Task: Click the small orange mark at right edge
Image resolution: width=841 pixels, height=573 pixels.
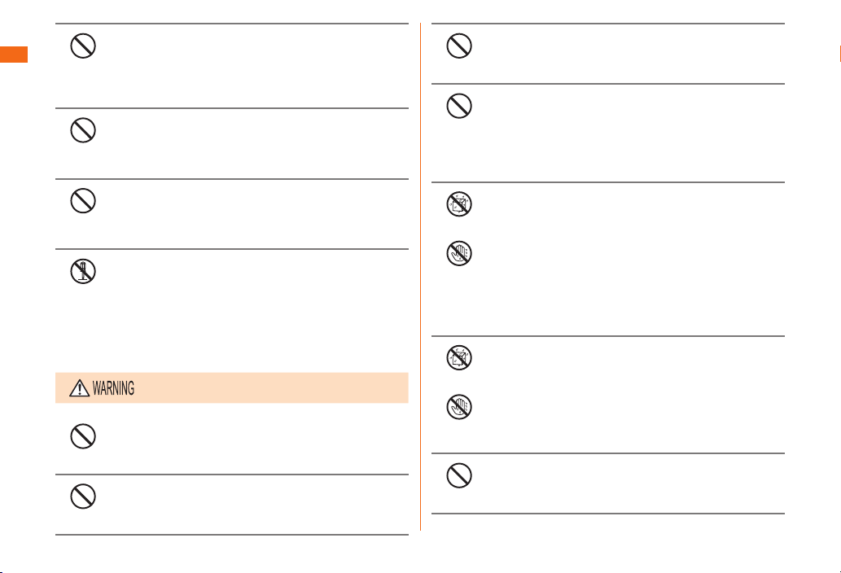Action: click(x=839, y=55)
